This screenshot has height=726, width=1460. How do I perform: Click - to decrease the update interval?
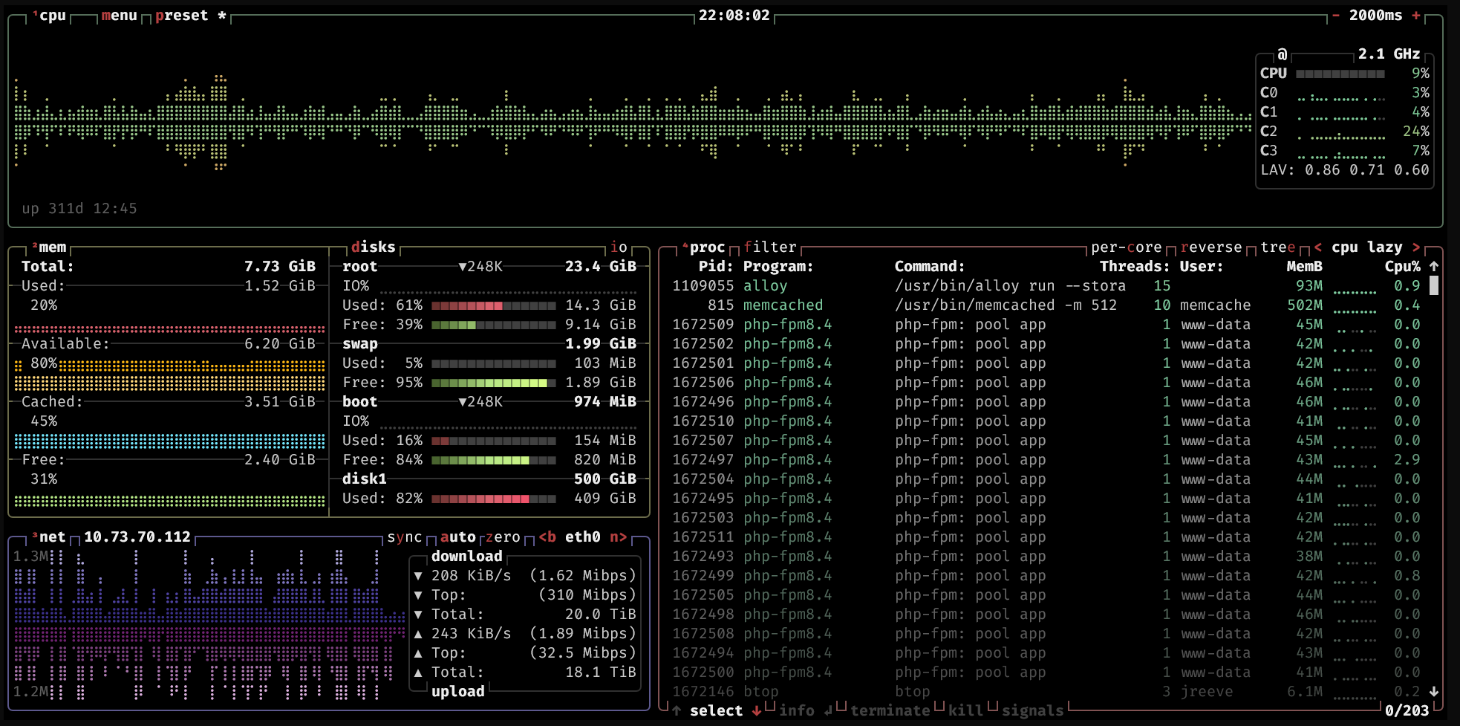coord(1334,15)
